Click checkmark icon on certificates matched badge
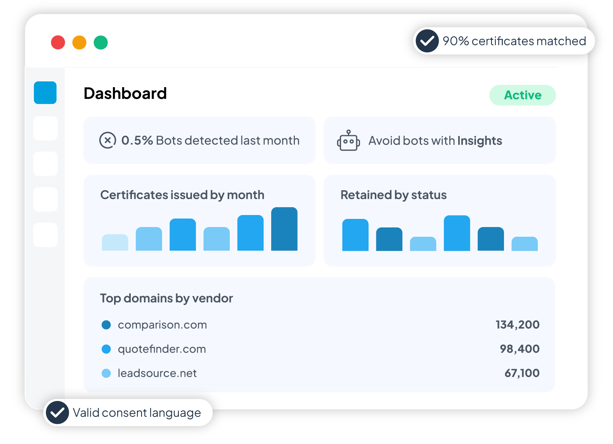The image size is (613, 444). (x=427, y=41)
